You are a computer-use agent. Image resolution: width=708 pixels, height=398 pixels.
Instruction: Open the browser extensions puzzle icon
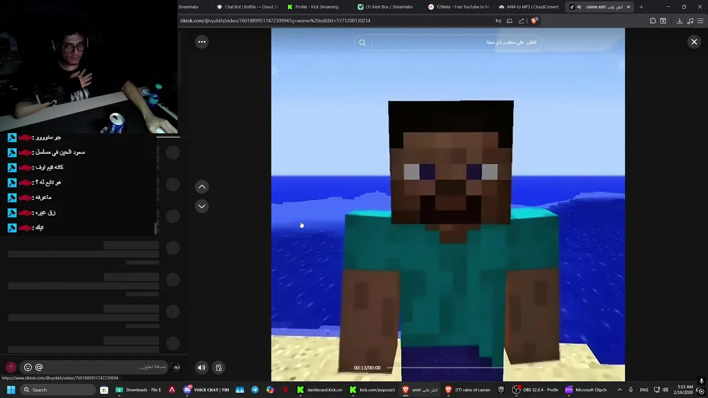pos(653,21)
